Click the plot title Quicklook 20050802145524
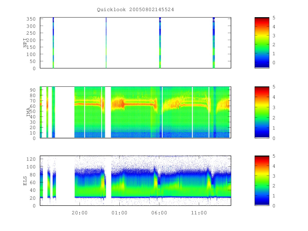This screenshot has height=231, width=308. click(x=135, y=9)
